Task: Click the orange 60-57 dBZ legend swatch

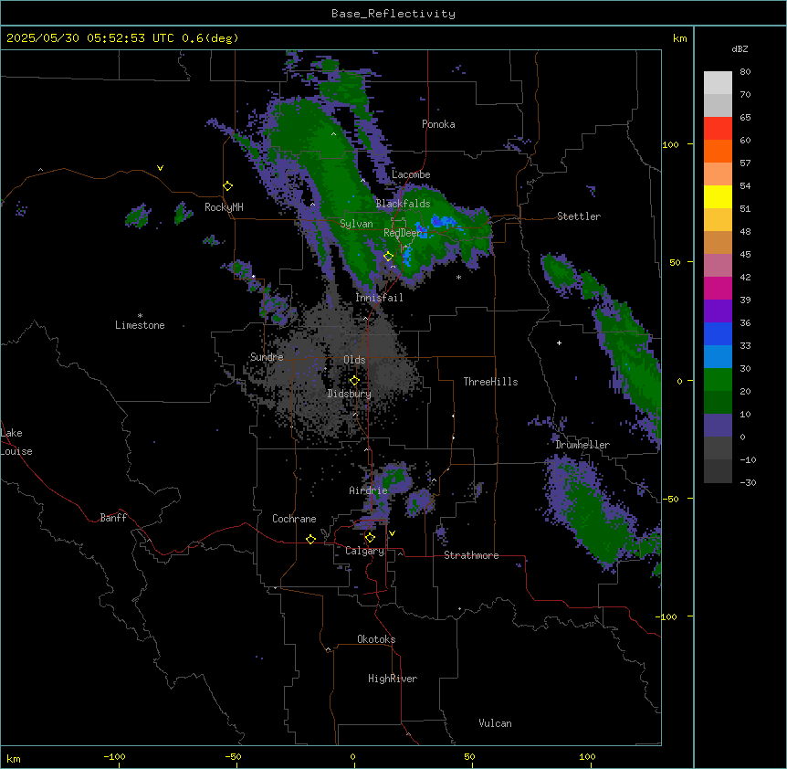Action: [x=718, y=151]
